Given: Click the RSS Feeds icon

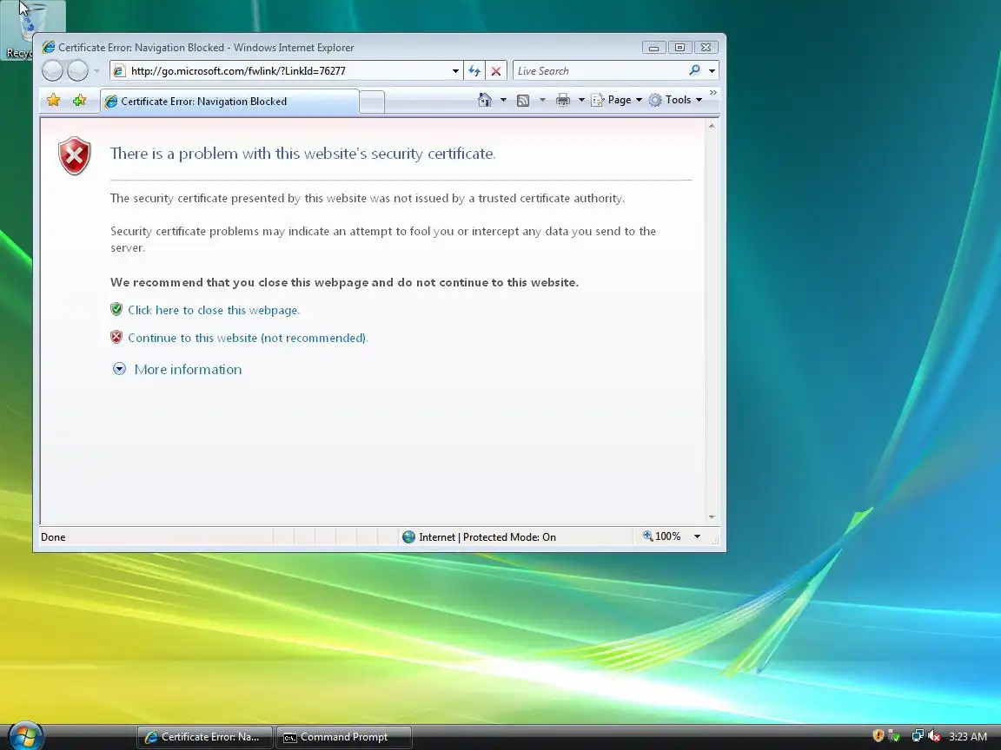Looking at the screenshot, I should (523, 100).
